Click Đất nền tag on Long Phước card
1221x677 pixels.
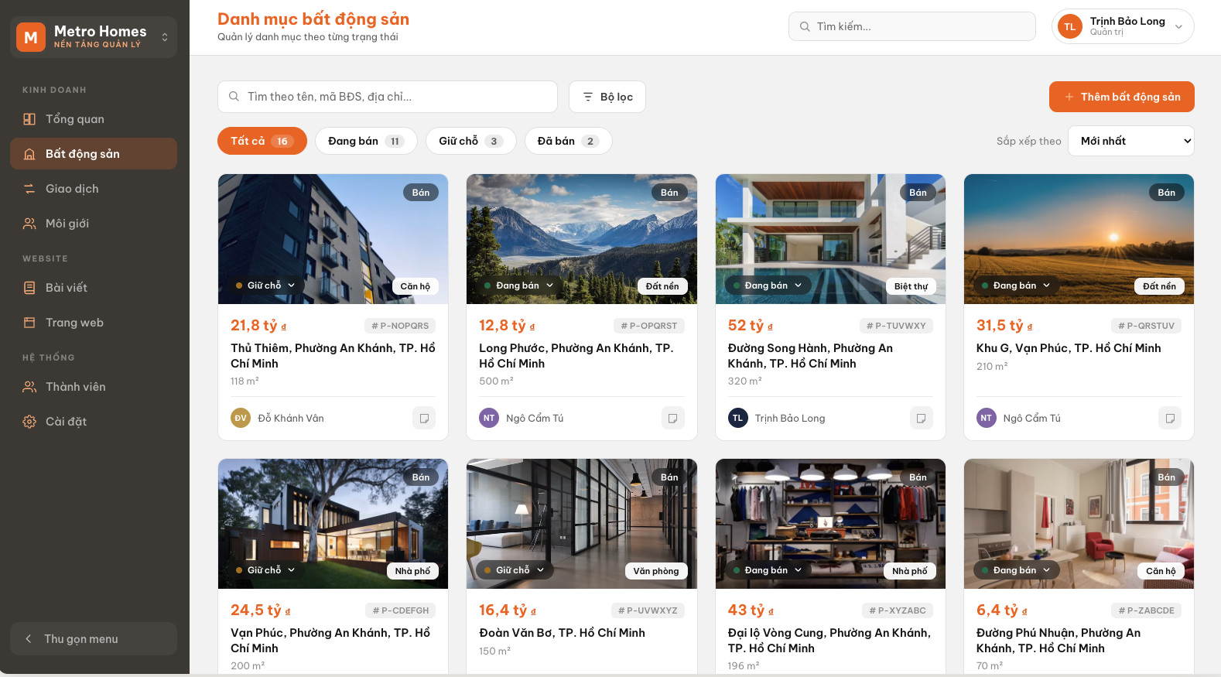click(x=662, y=286)
